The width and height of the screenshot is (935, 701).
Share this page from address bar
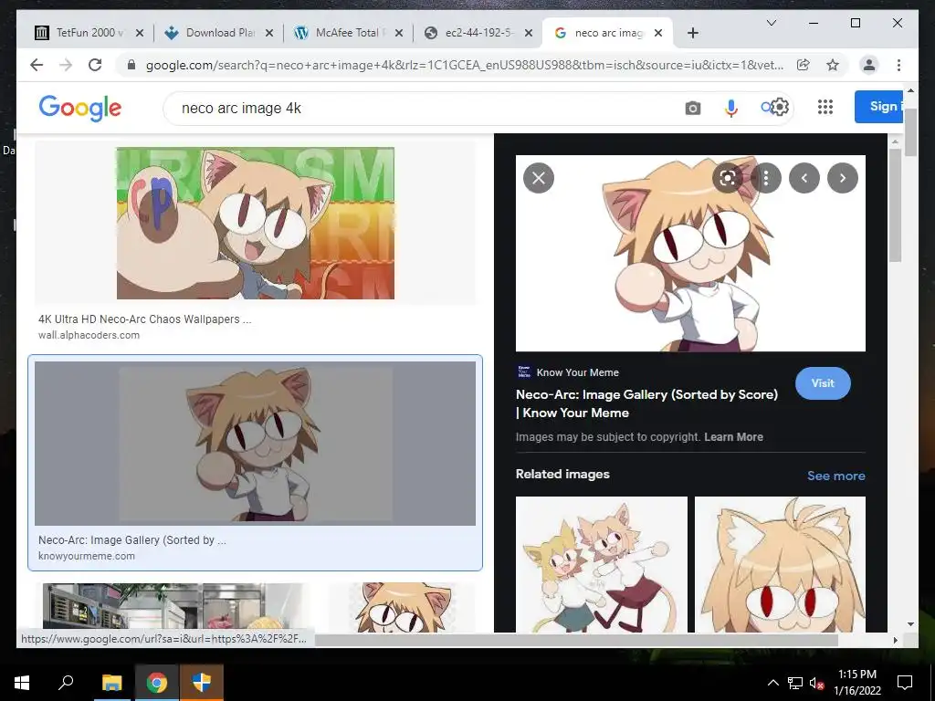coord(804,65)
